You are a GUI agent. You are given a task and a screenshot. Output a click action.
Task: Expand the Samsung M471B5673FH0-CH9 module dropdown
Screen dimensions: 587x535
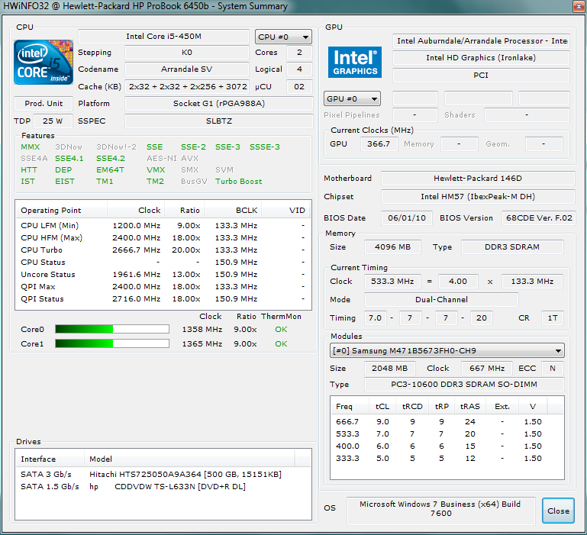pyautogui.click(x=447, y=351)
